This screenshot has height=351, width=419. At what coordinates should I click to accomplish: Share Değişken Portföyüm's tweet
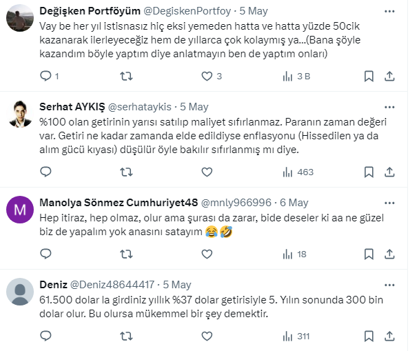pyautogui.click(x=389, y=76)
